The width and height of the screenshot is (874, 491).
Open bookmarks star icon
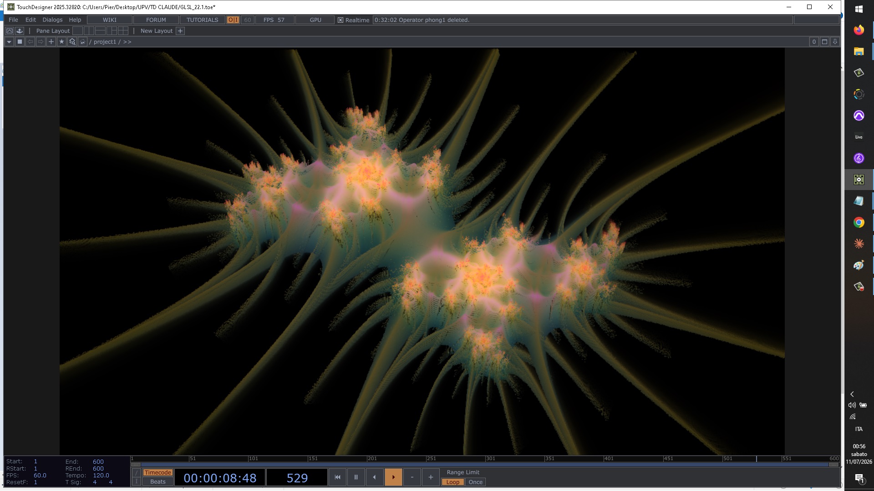61,41
